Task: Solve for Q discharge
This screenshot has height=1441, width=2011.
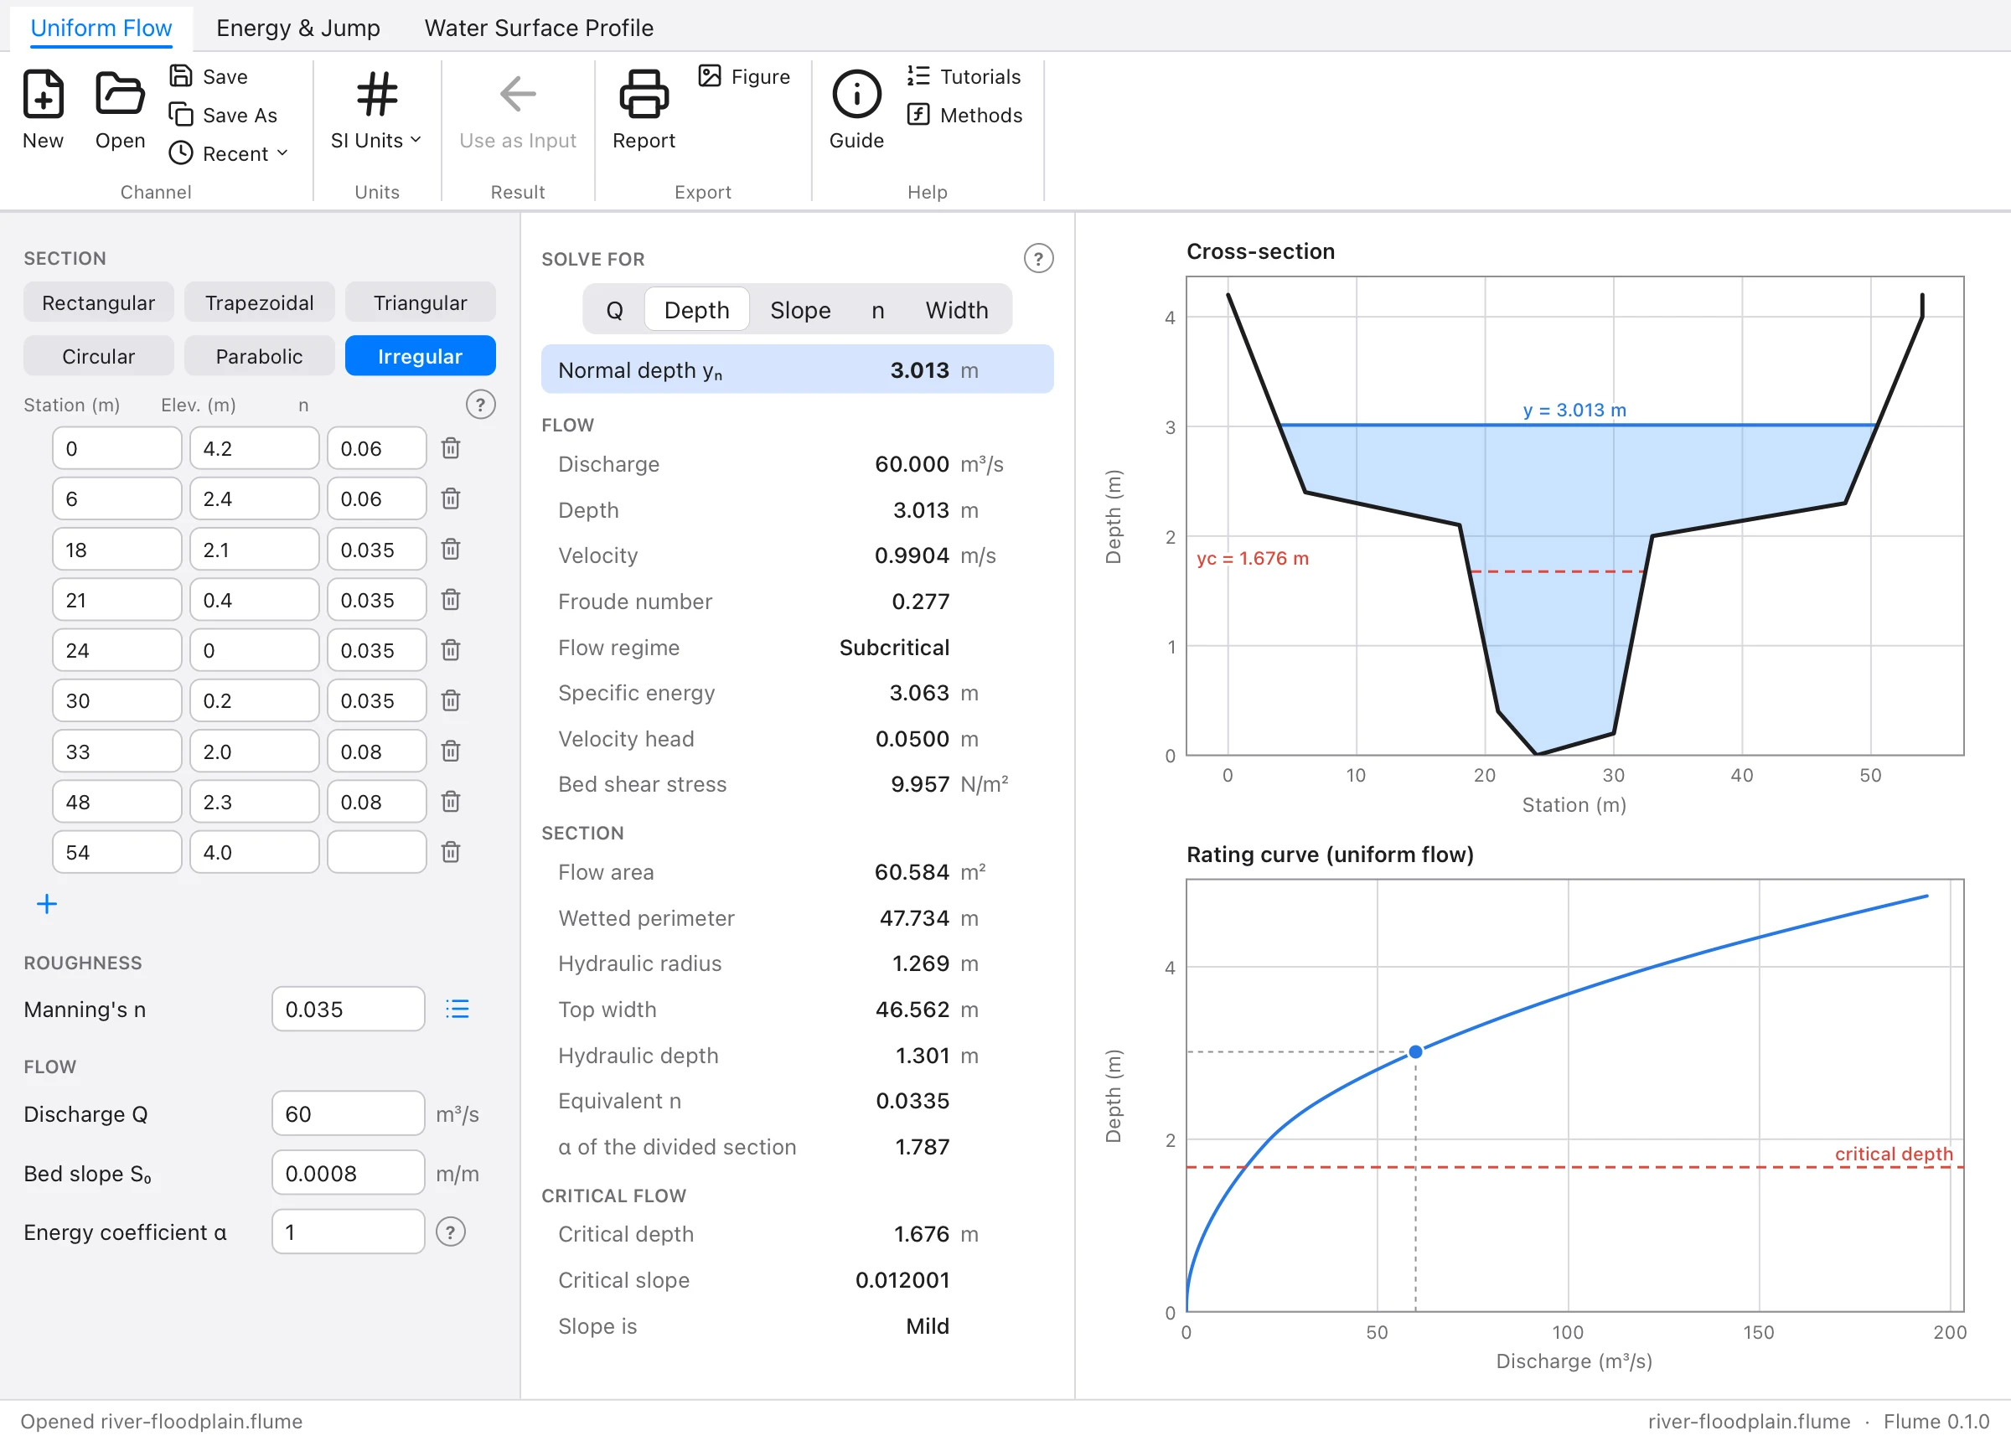Action: [614, 309]
